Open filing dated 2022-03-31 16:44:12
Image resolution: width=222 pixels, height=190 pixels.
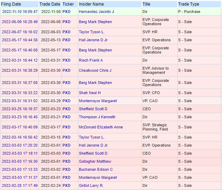(20, 60)
